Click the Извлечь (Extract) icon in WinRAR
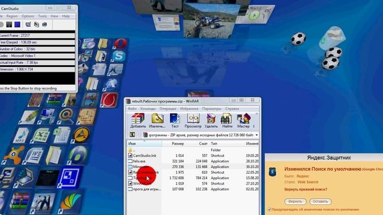Image resolution: width=383 pixels, height=215 pixels. (157, 121)
